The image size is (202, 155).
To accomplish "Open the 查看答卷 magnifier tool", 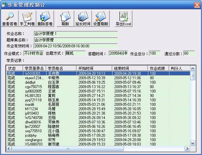I will (10, 19).
